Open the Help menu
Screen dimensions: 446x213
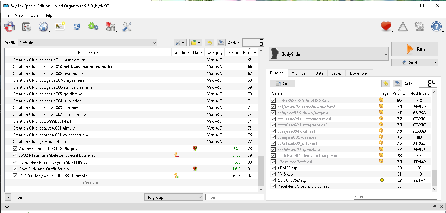click(48, 15)
